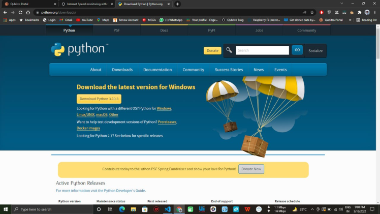Viewport: 380px width, 214px height.
Task: Open the Documentation menu
Action: tap(157, 70)
